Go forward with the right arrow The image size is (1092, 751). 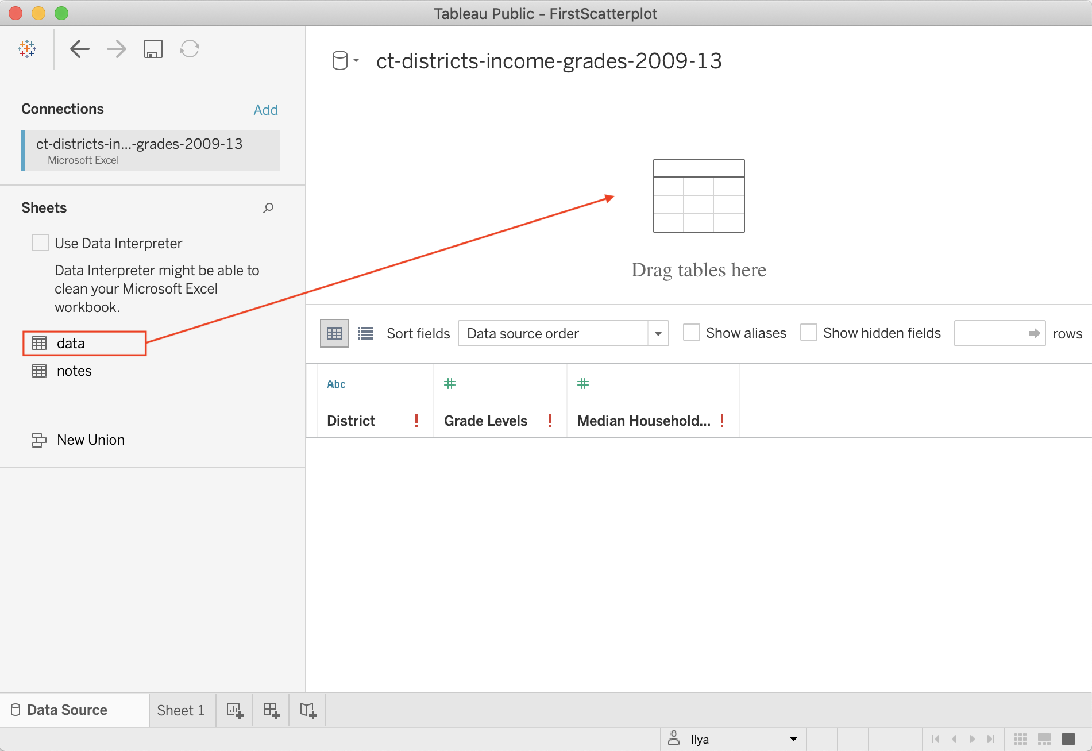(117, 49)
